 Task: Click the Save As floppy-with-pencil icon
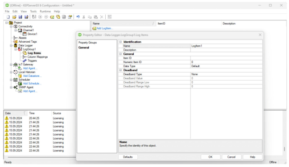click(26, 17)
